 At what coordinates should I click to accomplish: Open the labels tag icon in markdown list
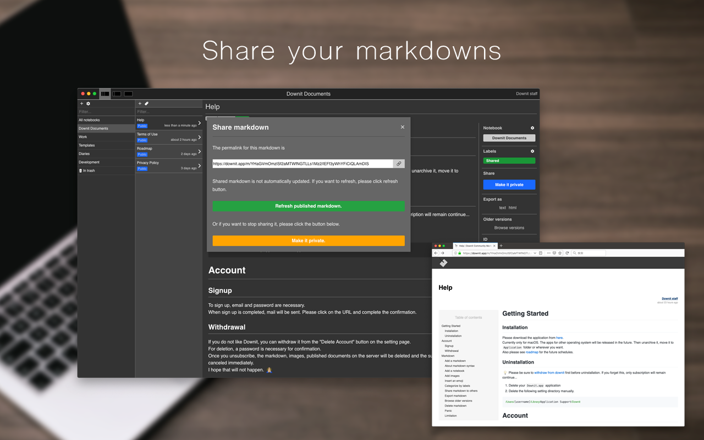(146, 103)
